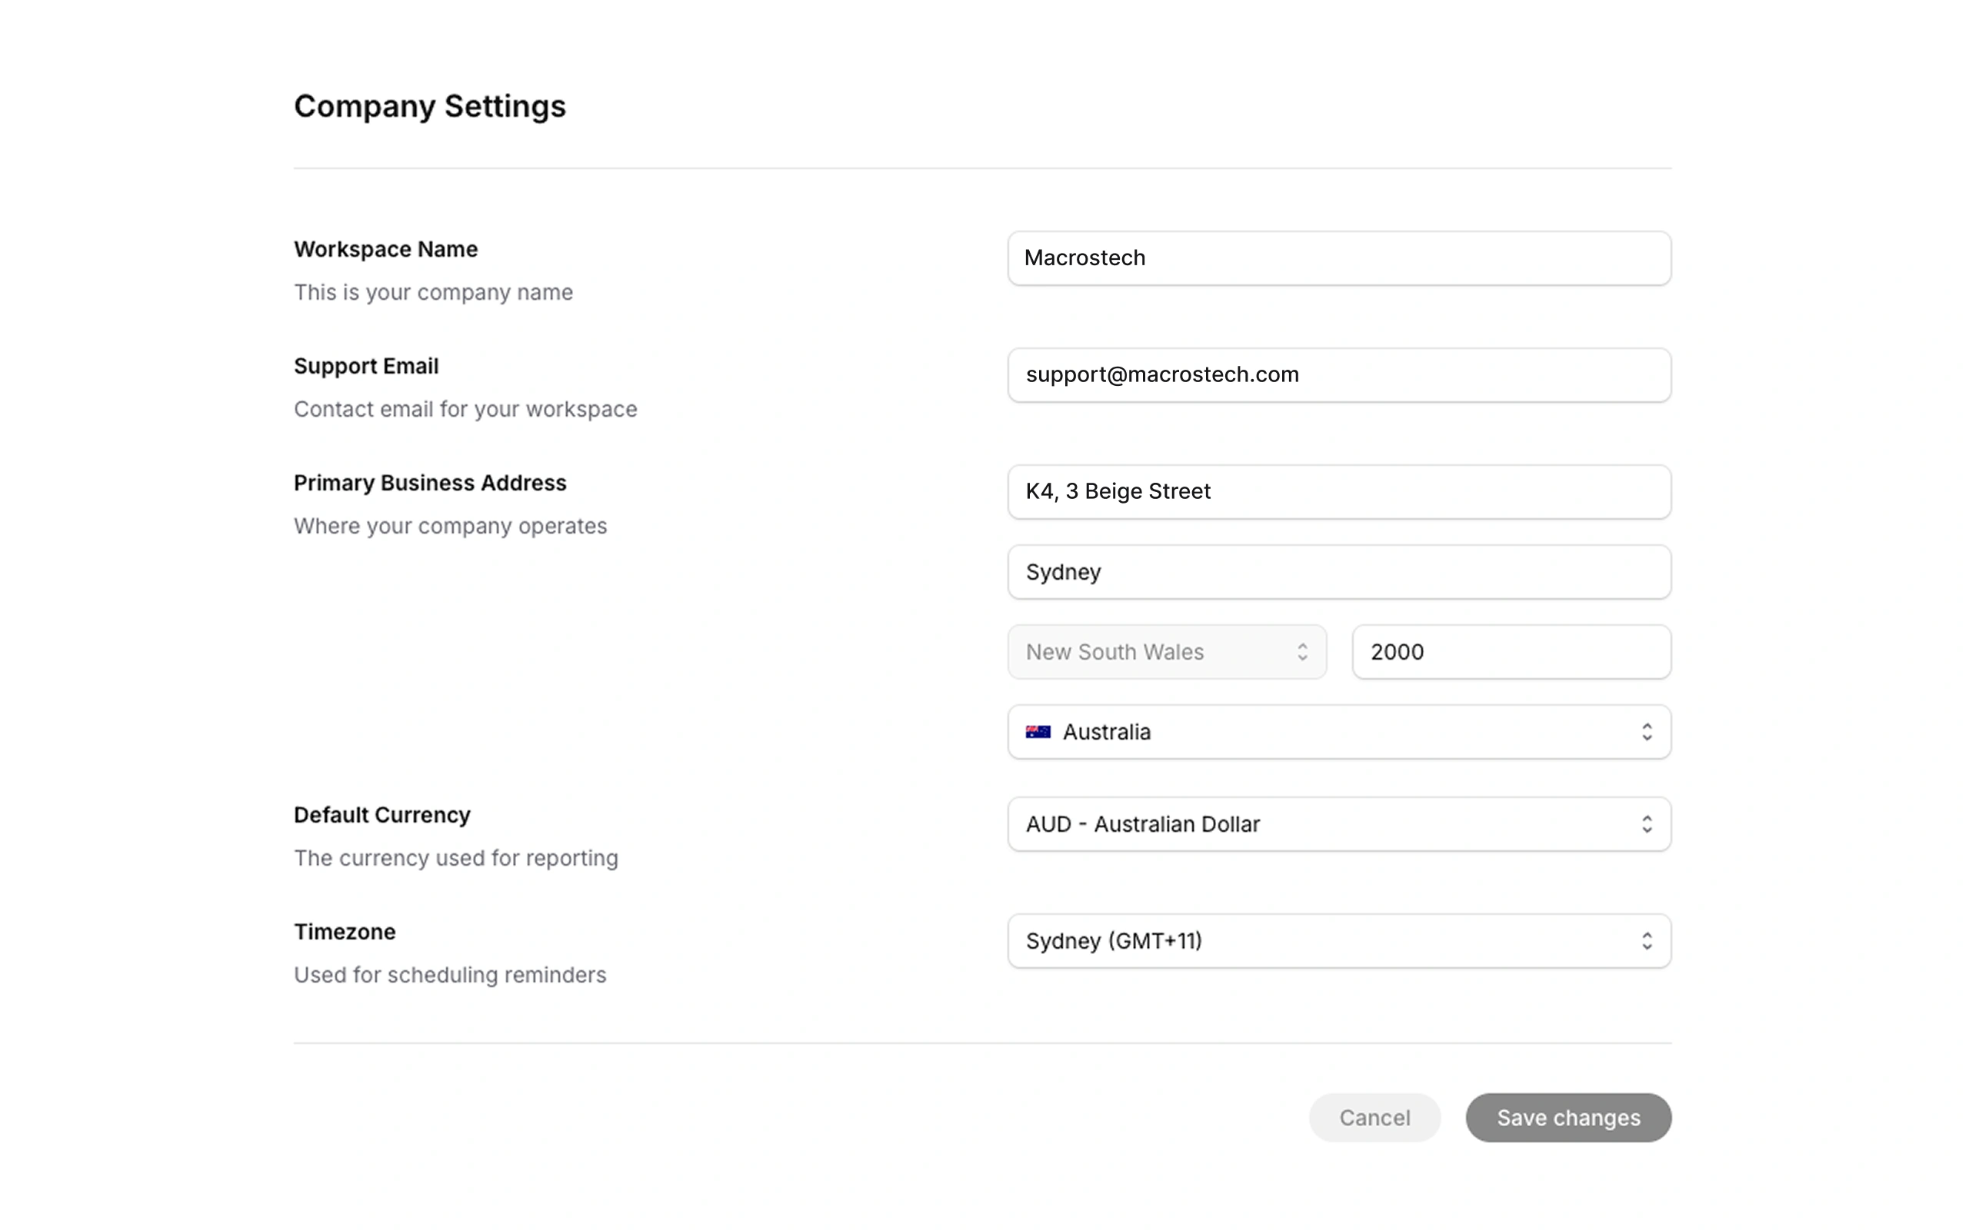
Task: Click the chevron icon on the currency selector
Action: 1648,824
